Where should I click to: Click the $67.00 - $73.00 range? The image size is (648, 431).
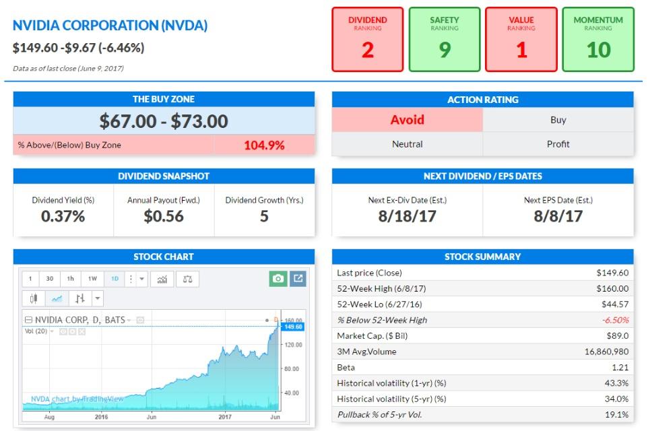coord(164,121)
